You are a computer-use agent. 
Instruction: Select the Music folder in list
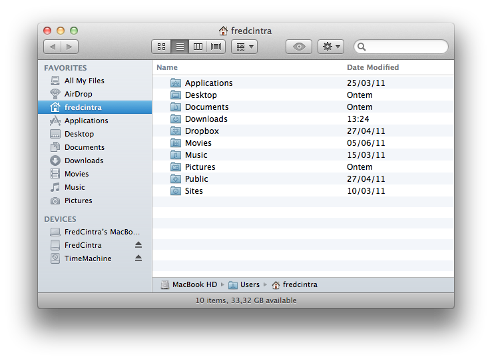303,155
